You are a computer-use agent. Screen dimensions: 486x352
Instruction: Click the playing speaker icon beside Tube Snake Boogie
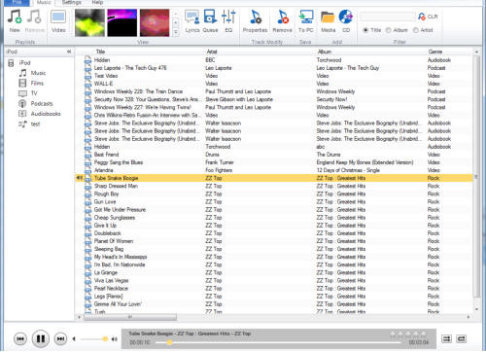[80, 178]
